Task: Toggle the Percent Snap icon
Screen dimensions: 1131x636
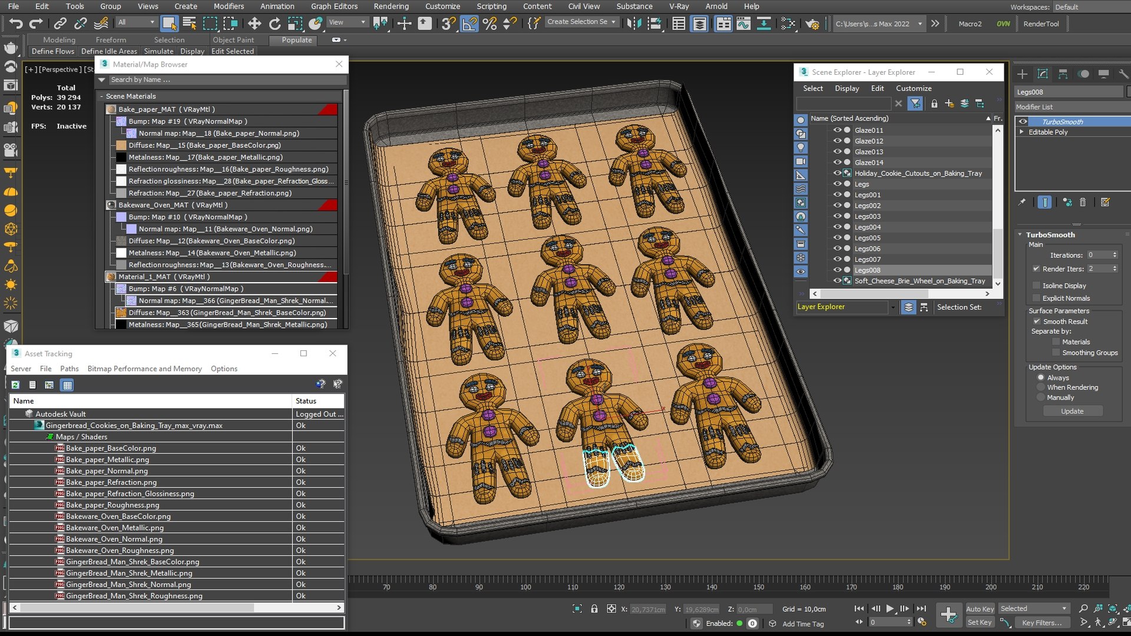Action: point(490,24)
